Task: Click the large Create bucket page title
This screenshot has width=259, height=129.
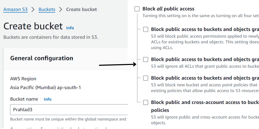Action: [33, 26]
